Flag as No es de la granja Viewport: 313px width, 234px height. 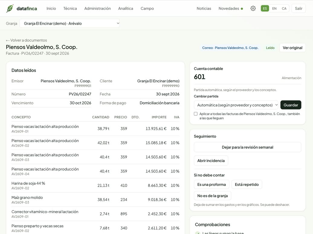click(213, 196)
